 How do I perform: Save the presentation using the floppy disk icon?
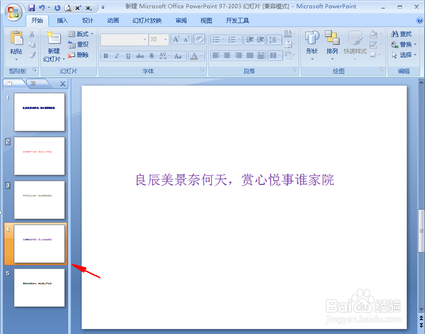pyautogui.click(x=32, y=7)
